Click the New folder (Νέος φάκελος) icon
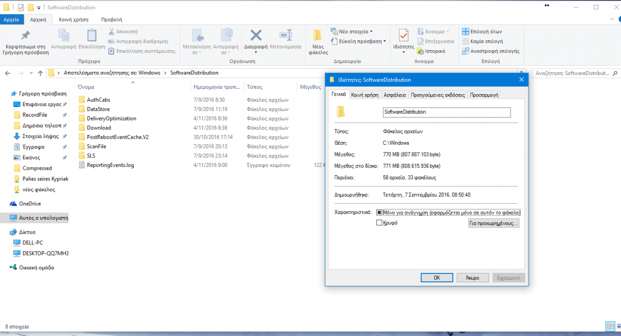This screenshot has height=336, width=621. point(318,36)
